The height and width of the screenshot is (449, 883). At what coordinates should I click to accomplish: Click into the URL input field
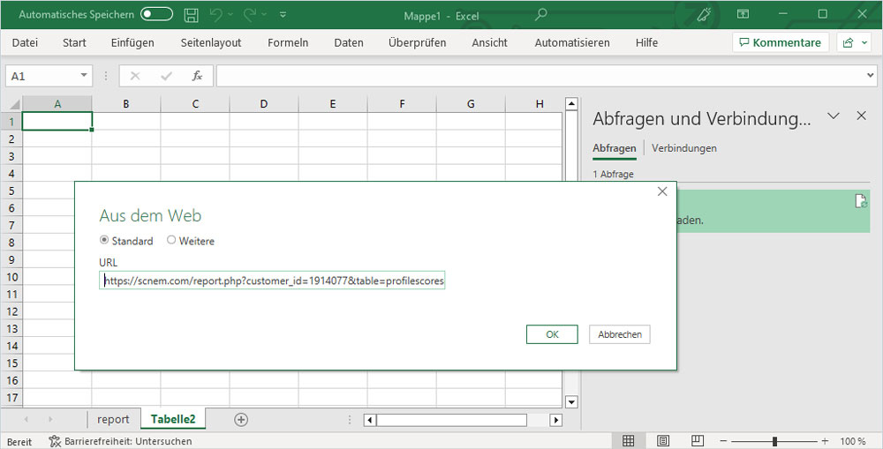pyautogui.click(x=272, y=281)
